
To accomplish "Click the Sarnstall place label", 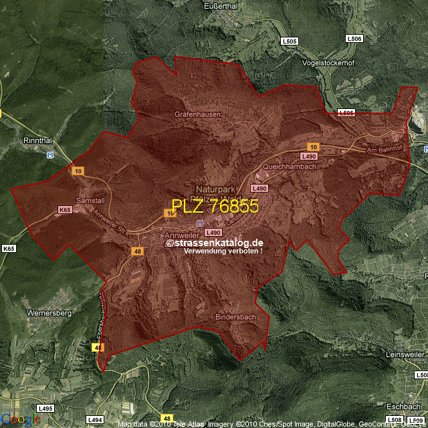I will coord(92,200).
